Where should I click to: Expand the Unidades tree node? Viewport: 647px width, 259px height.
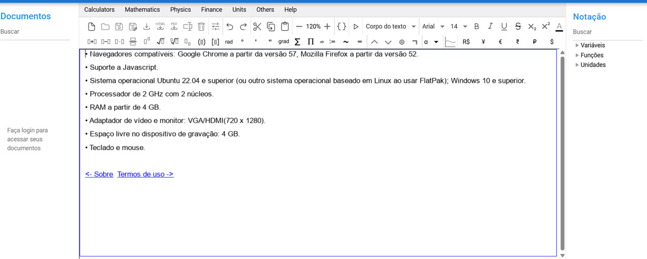tap(577, 65)
